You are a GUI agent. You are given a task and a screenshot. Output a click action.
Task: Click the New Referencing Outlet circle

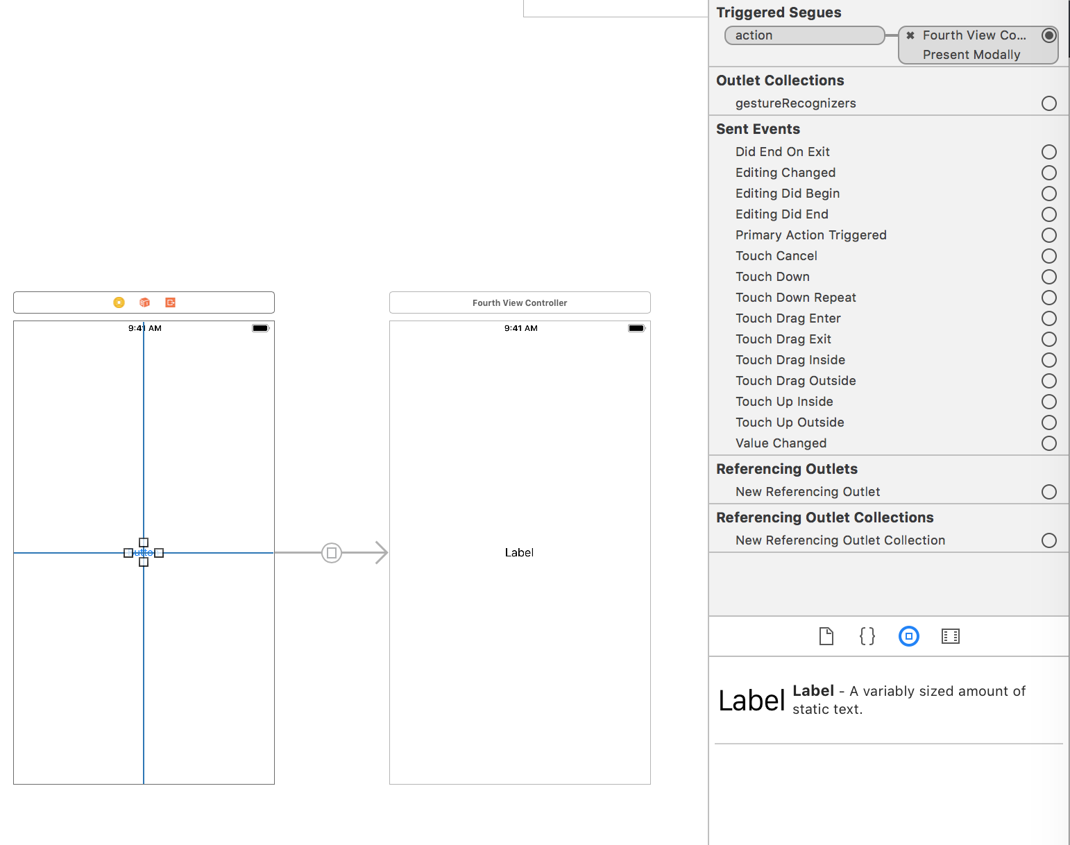coord(1048,492)
